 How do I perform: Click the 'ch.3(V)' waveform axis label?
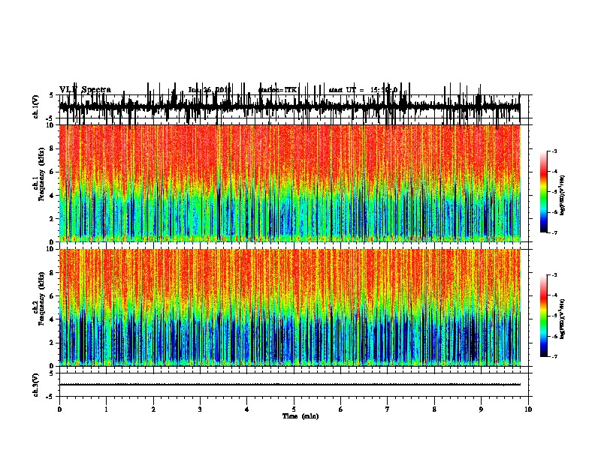(36, 385)
